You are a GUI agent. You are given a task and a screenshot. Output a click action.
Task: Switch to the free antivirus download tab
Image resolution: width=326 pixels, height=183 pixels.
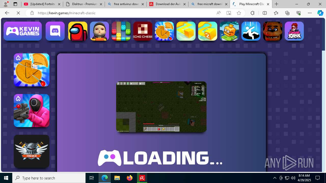[126, 4]
